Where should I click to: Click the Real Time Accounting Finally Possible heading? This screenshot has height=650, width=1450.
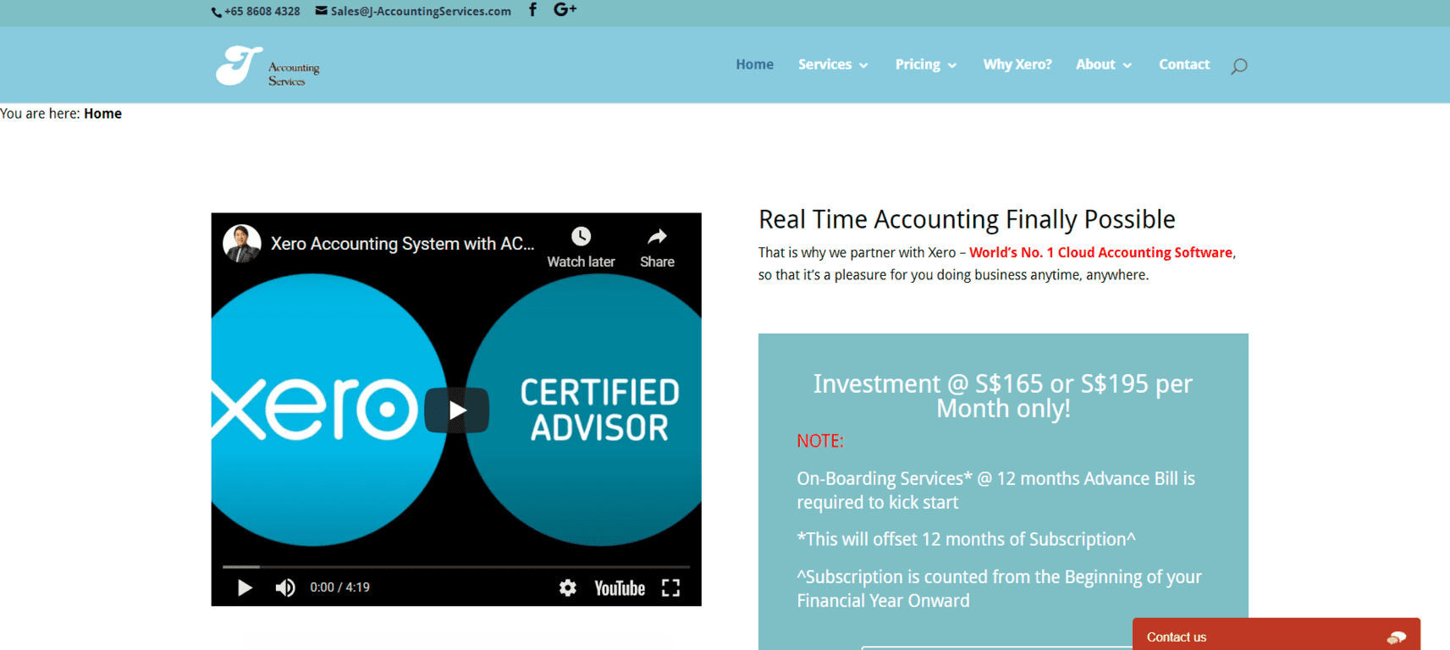click(967, 219)
